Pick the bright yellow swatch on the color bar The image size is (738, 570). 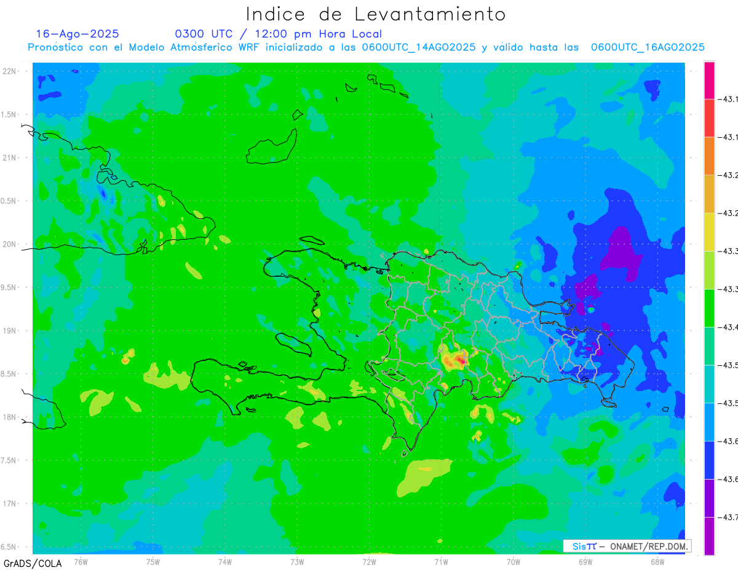pos(709,232)
